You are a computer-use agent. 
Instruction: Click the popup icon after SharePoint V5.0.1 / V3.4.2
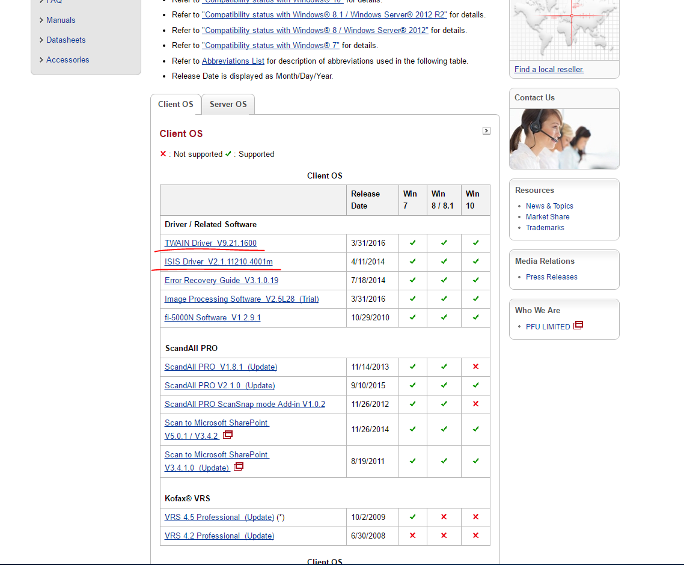(x=228, y=435)
